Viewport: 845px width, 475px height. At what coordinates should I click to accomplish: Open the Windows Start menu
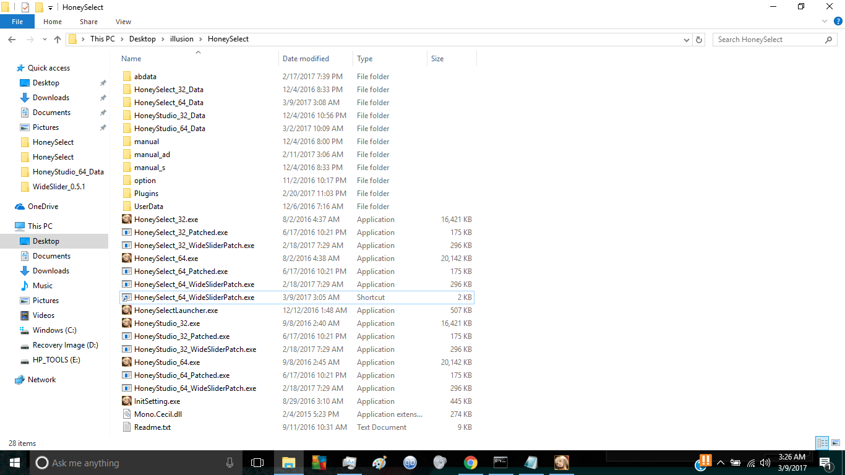15,463
